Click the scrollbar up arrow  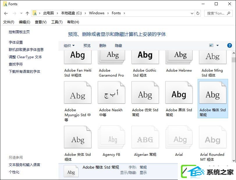[234, 53]
